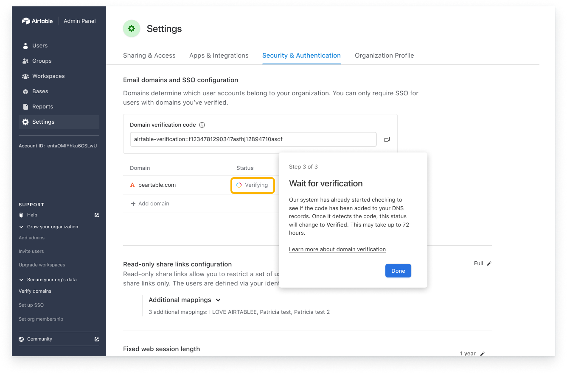Open Learn more about domain verification
The width and height of the screenshot is (567, 374).
coord(337,249)
